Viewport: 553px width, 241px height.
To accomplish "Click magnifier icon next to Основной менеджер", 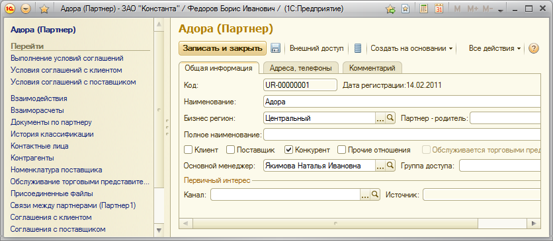I will click(x=390, y=166).
